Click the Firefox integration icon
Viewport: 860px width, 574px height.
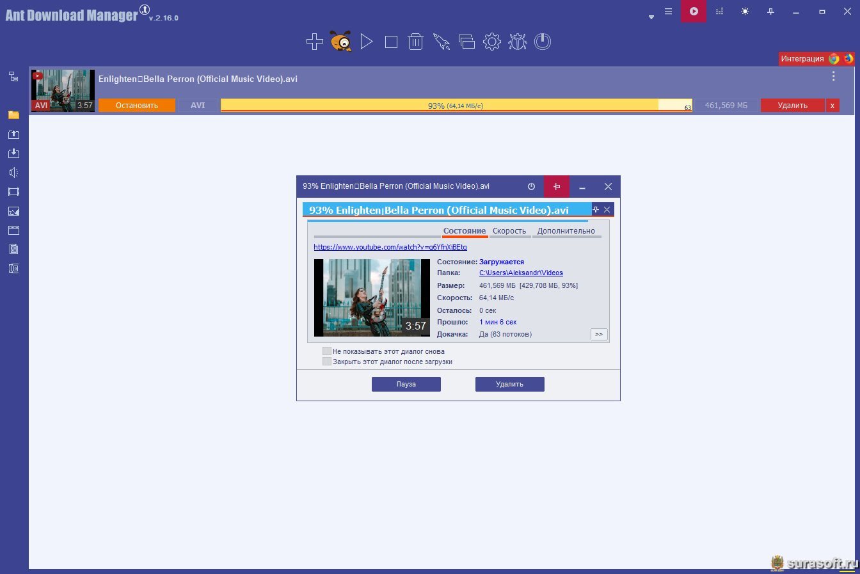[848, 59]
